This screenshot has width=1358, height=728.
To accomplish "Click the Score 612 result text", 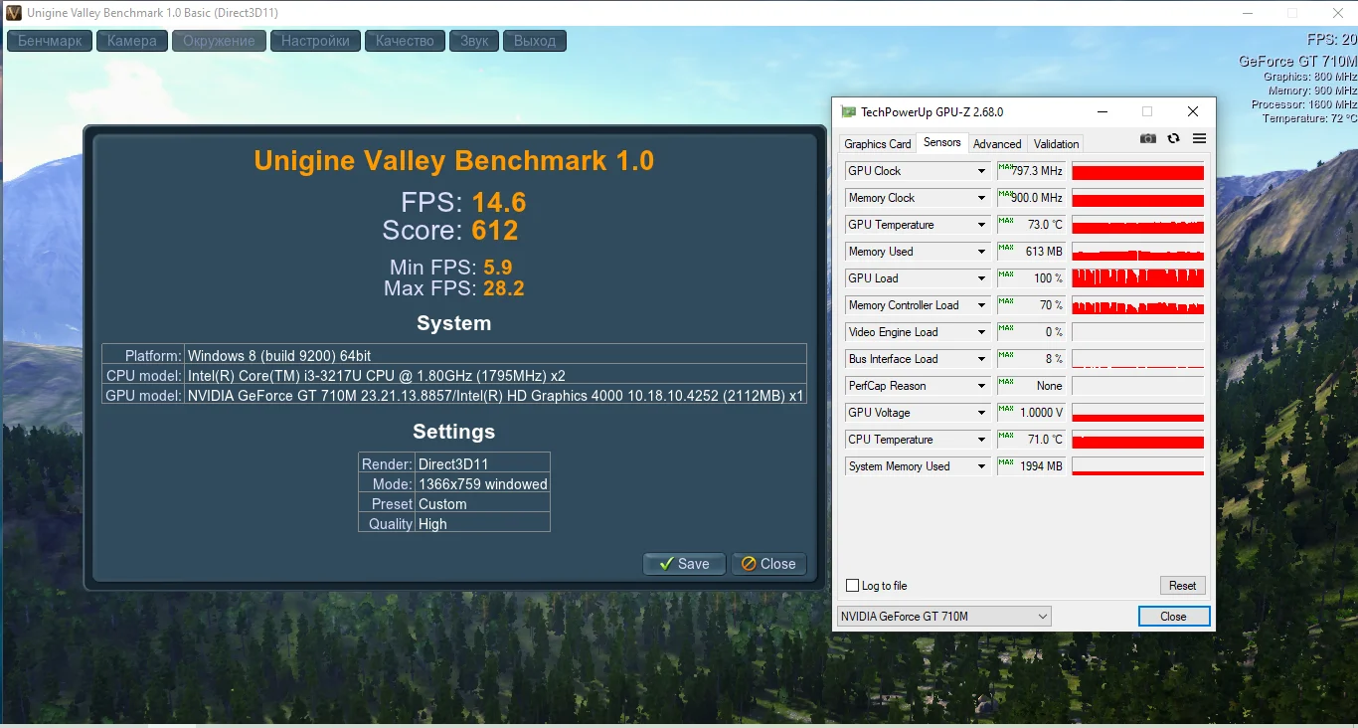I will pyautogui.click(x=450, y=231).
